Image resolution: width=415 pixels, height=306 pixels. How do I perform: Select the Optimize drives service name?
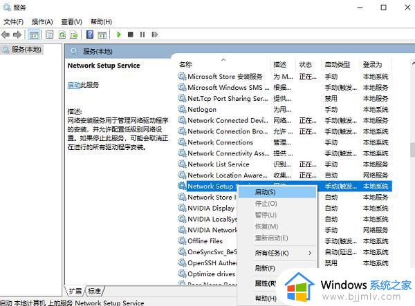pos(211,274)
